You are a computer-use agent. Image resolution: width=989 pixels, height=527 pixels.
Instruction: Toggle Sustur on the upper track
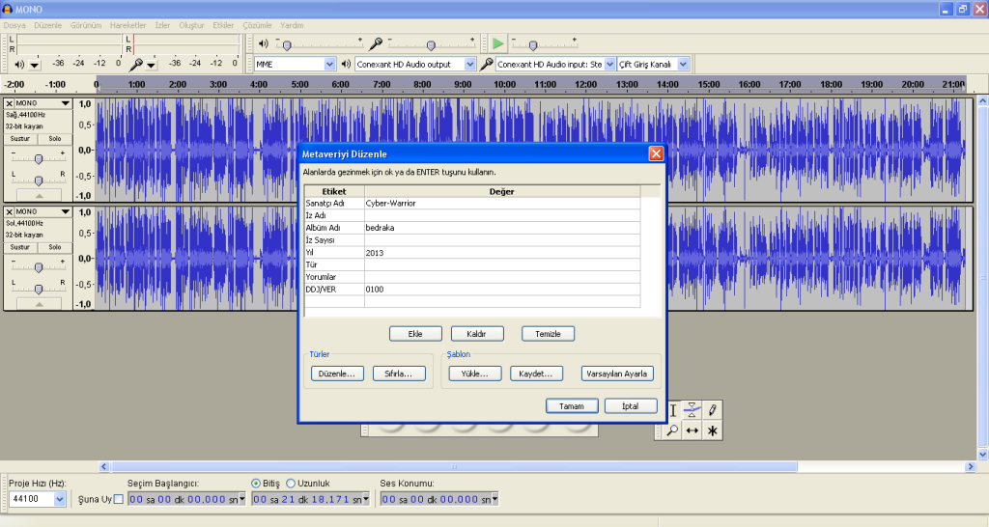tap(20, 139)
